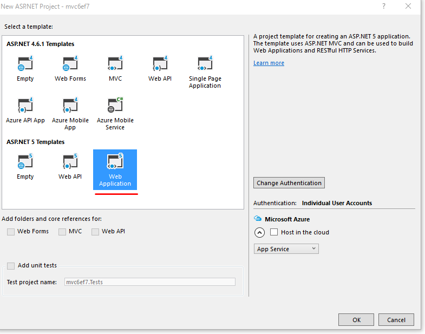Click the ASP.NET 4.6.1 Templates heading
The height and width of the screenshot is (334, 425).
point(41,44)
